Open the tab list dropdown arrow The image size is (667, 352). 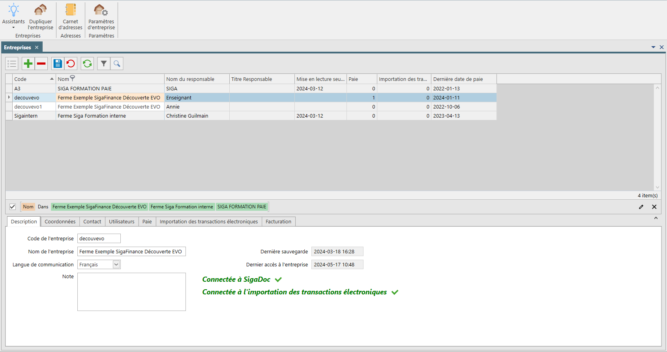click(x=654, y=47)
